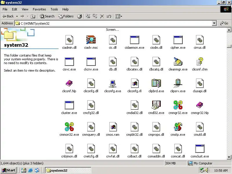Screen dimensions: 232x174
Task: Select the cmdl32.exe phone book icon
Action: coord(156,105)
